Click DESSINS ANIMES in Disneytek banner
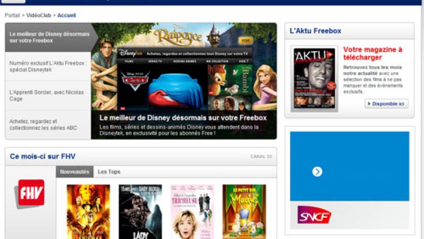Screen dimensions: 424x239 pos(184,61)
